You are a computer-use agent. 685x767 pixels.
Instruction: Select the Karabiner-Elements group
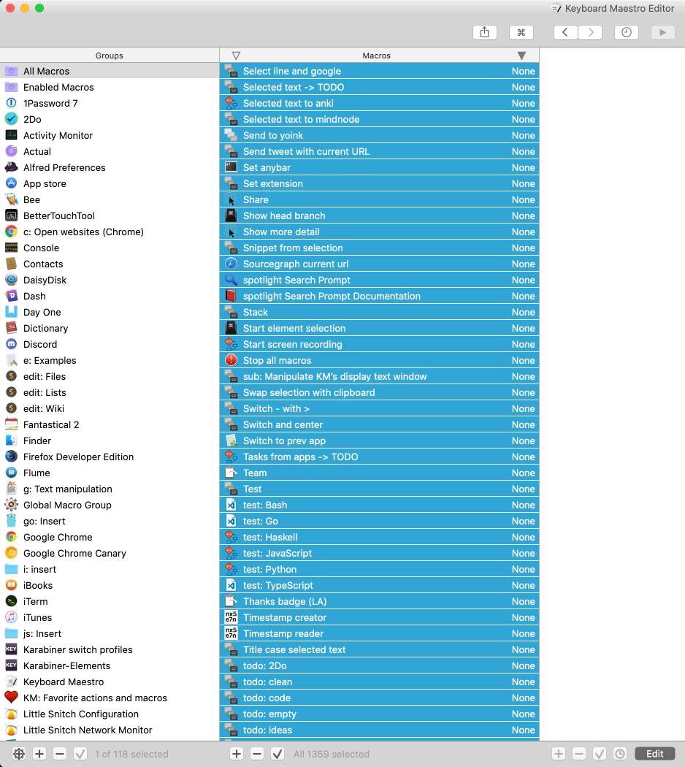[110, 665]
